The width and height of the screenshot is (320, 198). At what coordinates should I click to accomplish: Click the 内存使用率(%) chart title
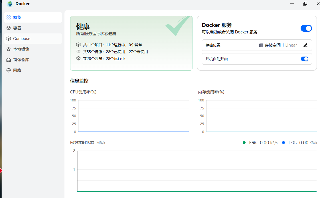tap(211, 92)
